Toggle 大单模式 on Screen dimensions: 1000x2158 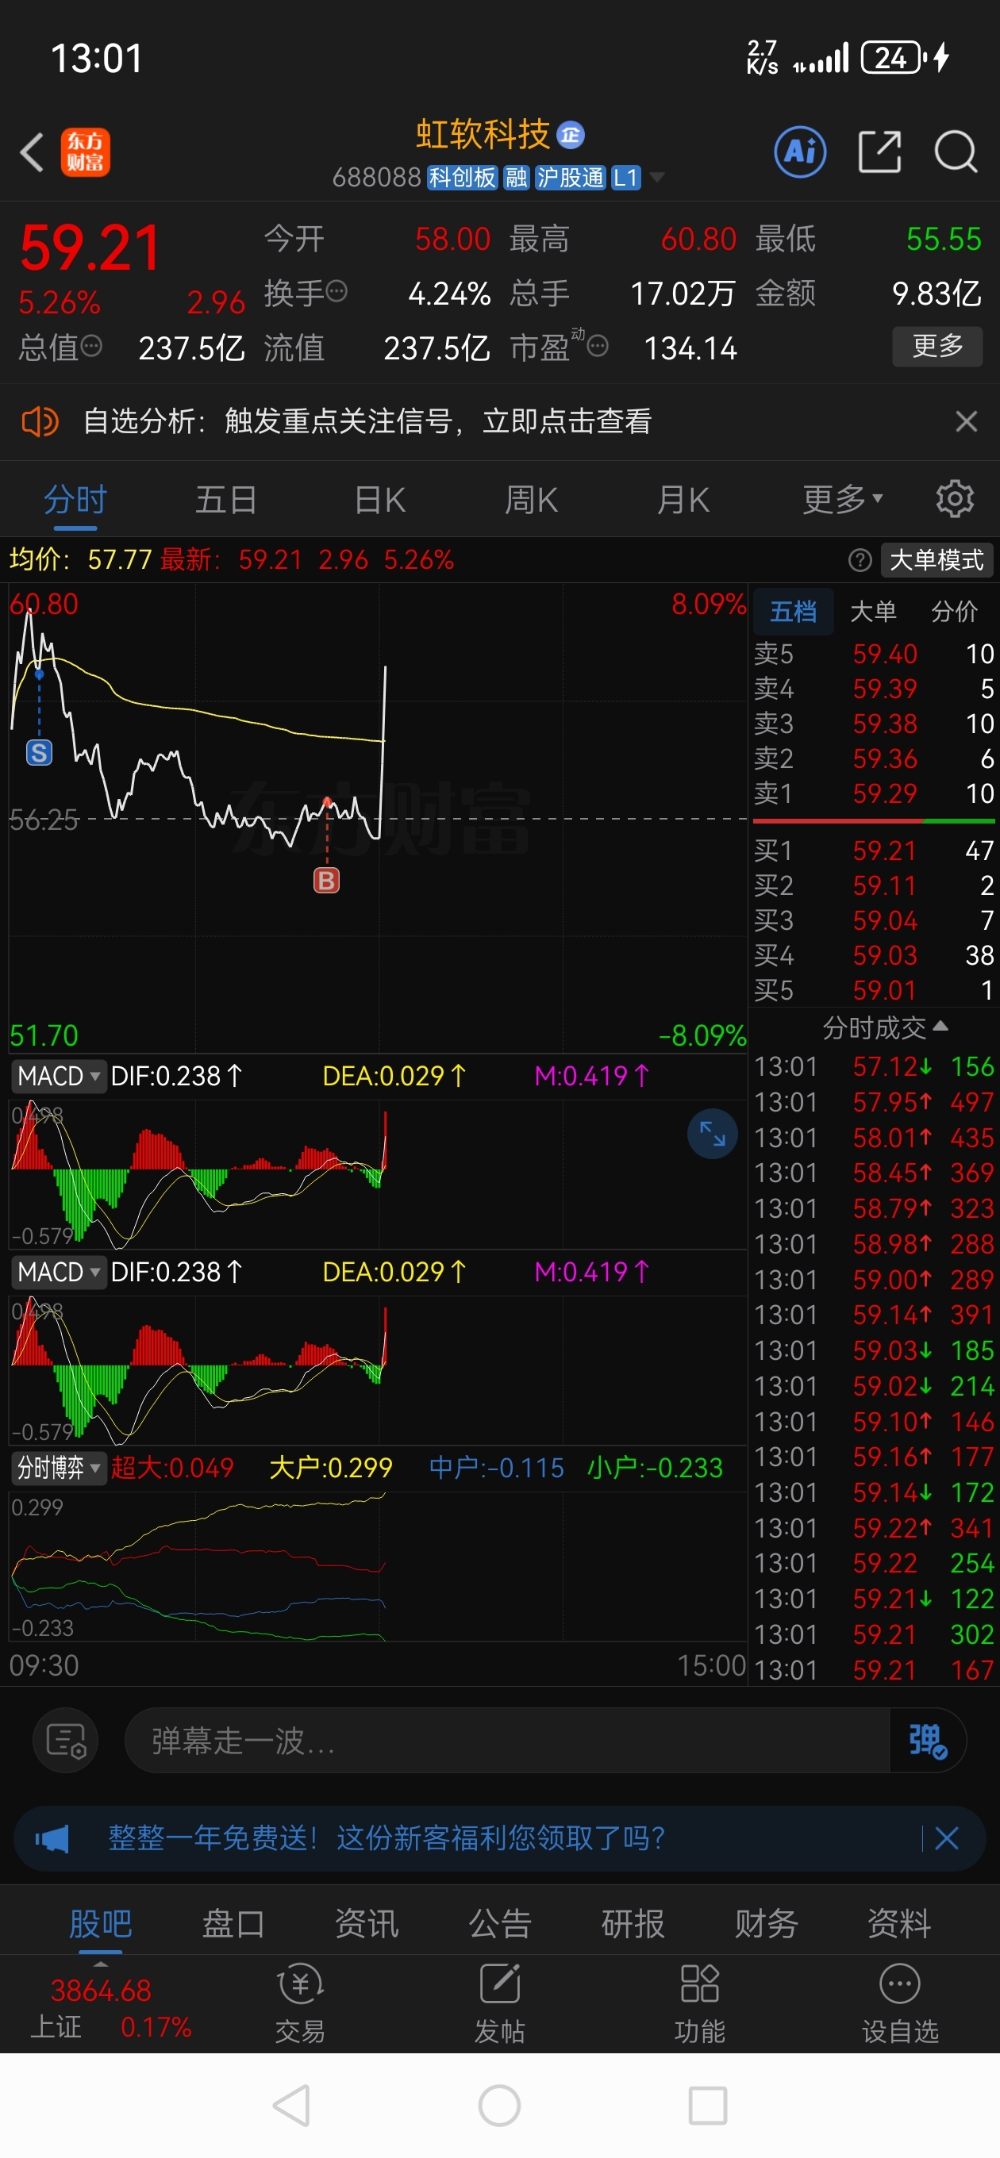[937, 559]
